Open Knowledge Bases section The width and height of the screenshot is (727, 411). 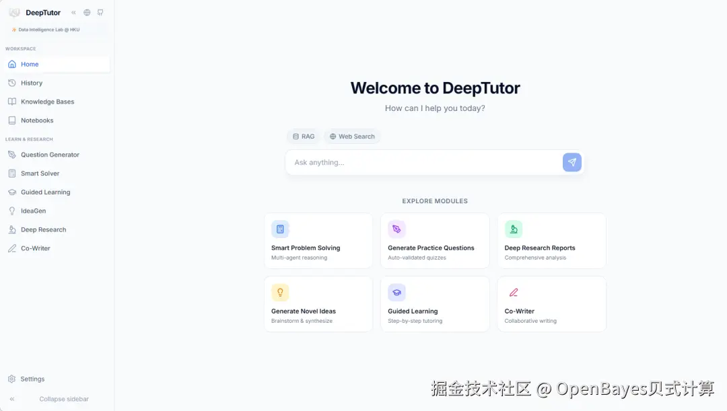[x=57, y=102]
